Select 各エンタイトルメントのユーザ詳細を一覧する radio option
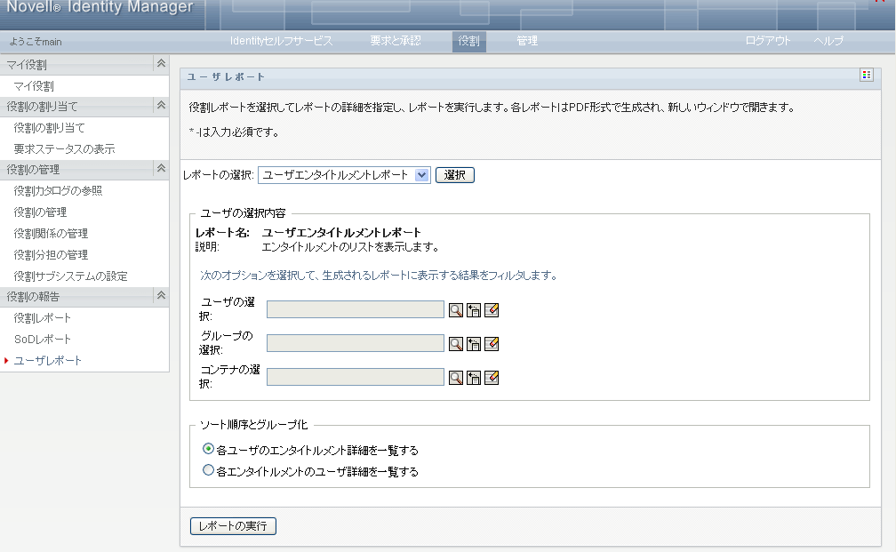Image resolution: width=896 pixels, height=552 pixels. [208, 471]
